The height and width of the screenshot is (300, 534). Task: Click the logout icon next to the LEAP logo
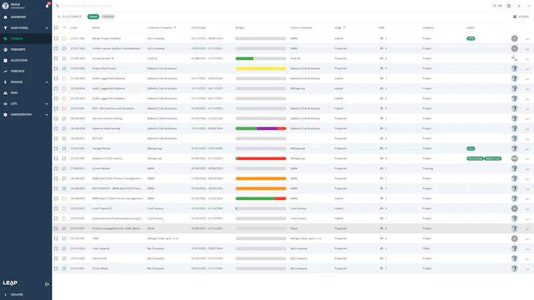[47, 284]
